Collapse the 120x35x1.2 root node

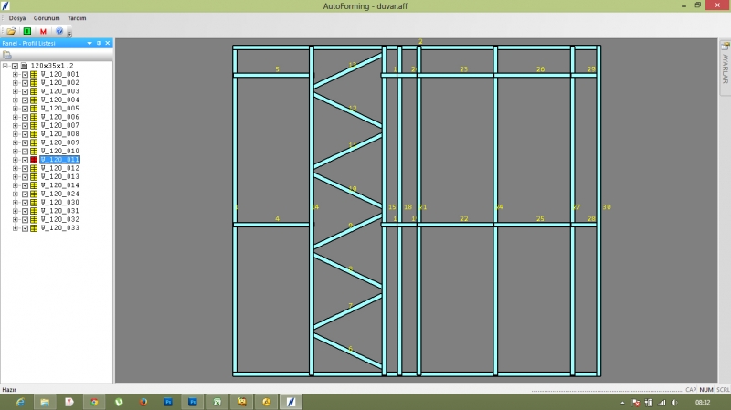(x=5, y=66)
